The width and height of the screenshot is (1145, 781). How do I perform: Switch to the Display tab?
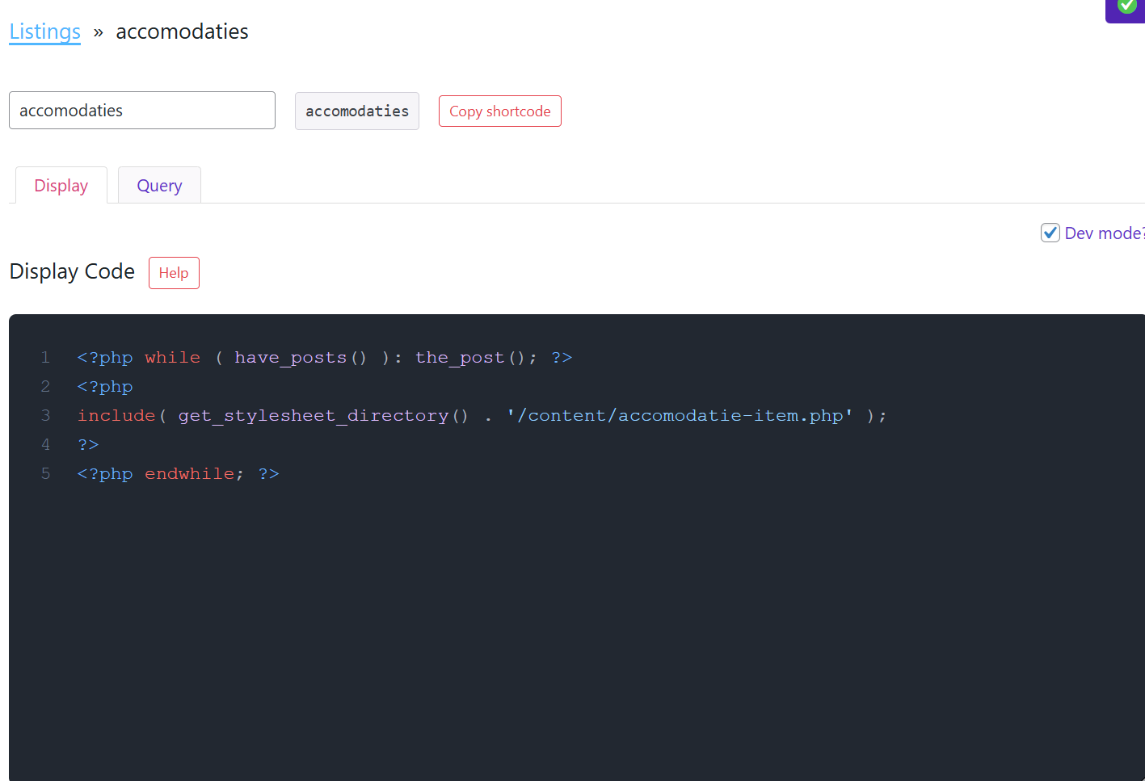click(61, 186)
